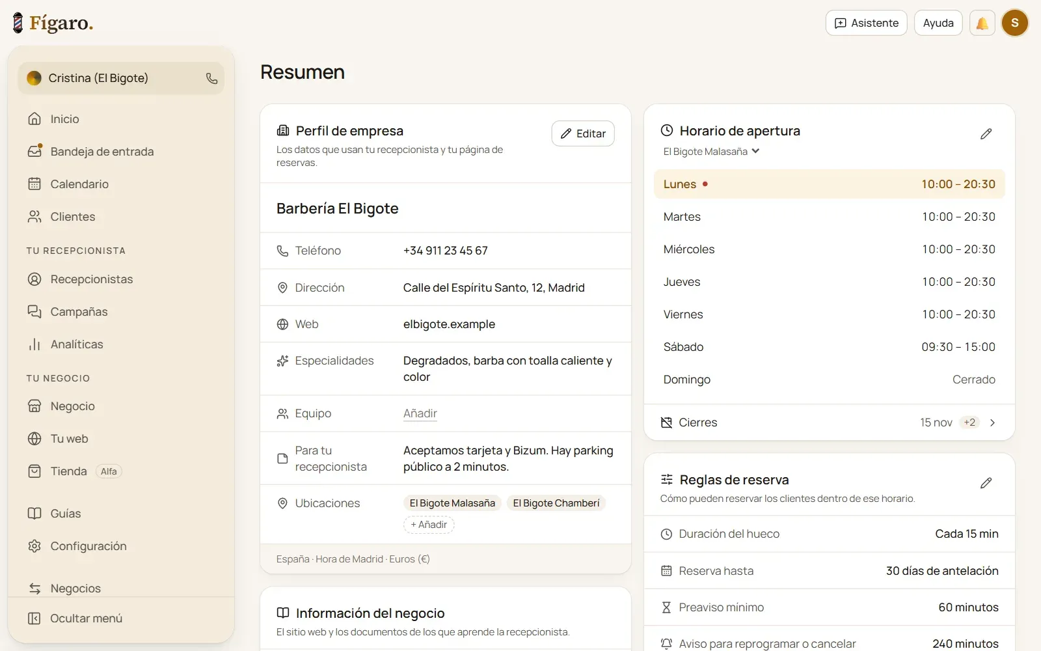This screenshot has height=651, width=1041.
Task: View Analíticas
Action: 121,344
